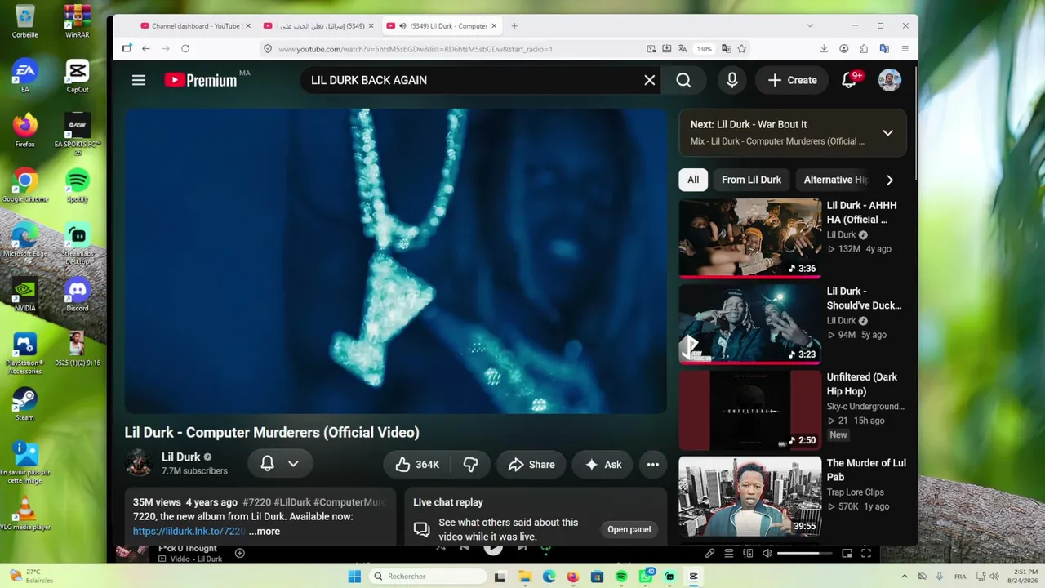
Task: Open the account avatar menu
Action: click(x=890, y=80)
